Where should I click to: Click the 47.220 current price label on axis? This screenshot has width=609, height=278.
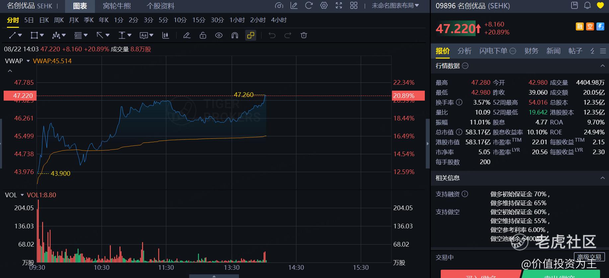20,96
